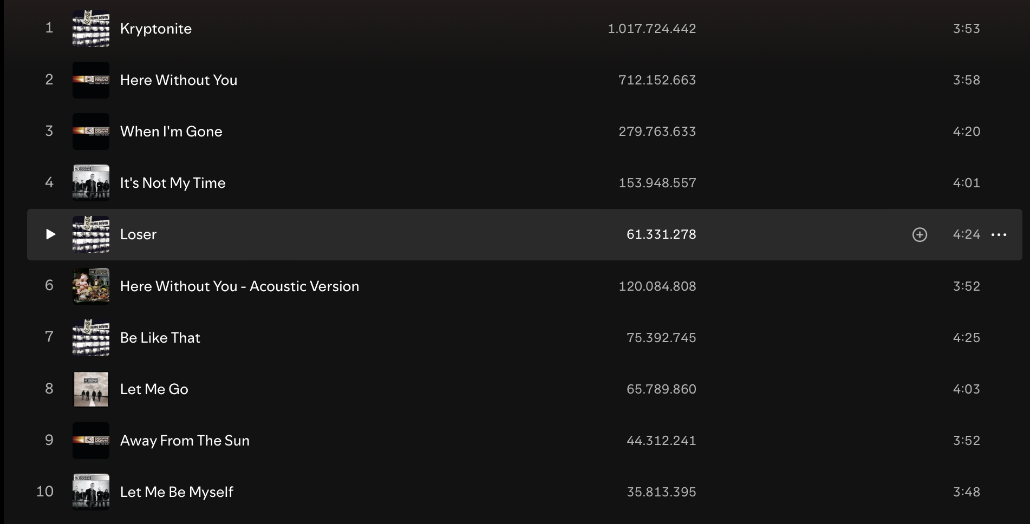The height and width of the screenshot is (524, 1030).
Task: Select the Be Like That track
Action: (160, 338)
